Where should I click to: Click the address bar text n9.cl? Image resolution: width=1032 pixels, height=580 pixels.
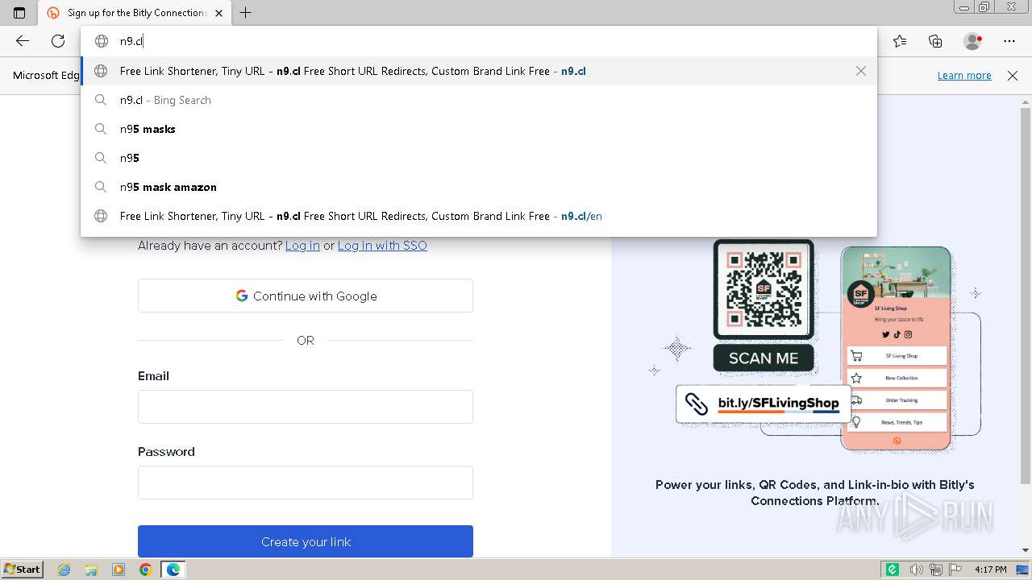(x=131, y=41)
